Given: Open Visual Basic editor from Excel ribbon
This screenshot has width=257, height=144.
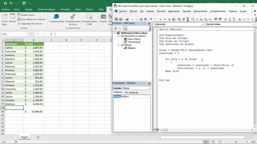Looking at the screenshot, I should (4, 19).
